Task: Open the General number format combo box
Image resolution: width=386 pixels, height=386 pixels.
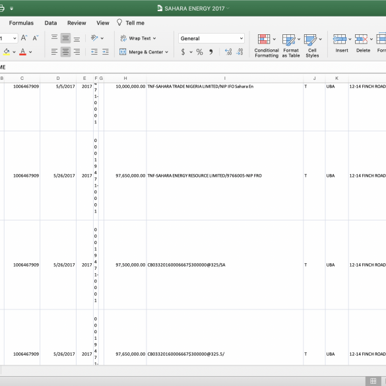Action: (211, 38)
